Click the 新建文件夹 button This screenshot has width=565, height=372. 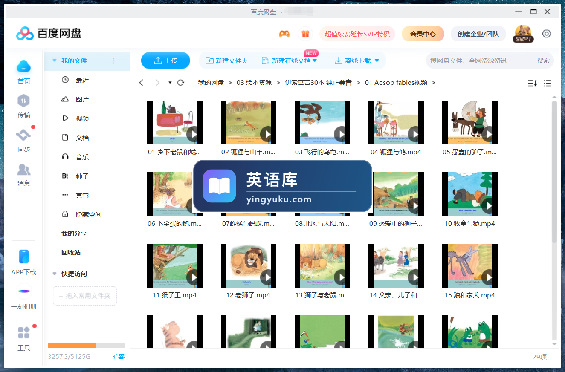(x=227, y=61)
